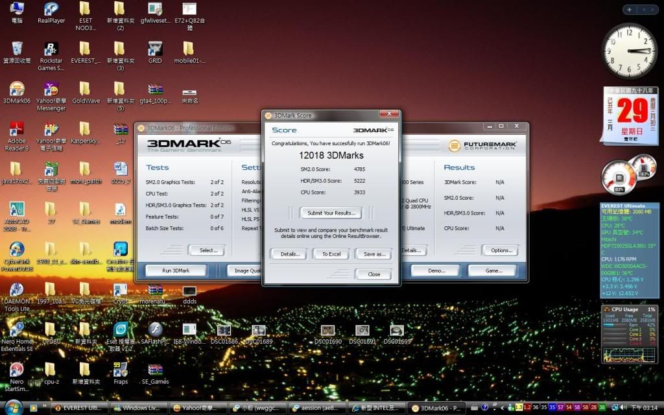The image size is (664, 415).
Task: Switch to the aession taskbar item
Action: [x=317, y=409]
